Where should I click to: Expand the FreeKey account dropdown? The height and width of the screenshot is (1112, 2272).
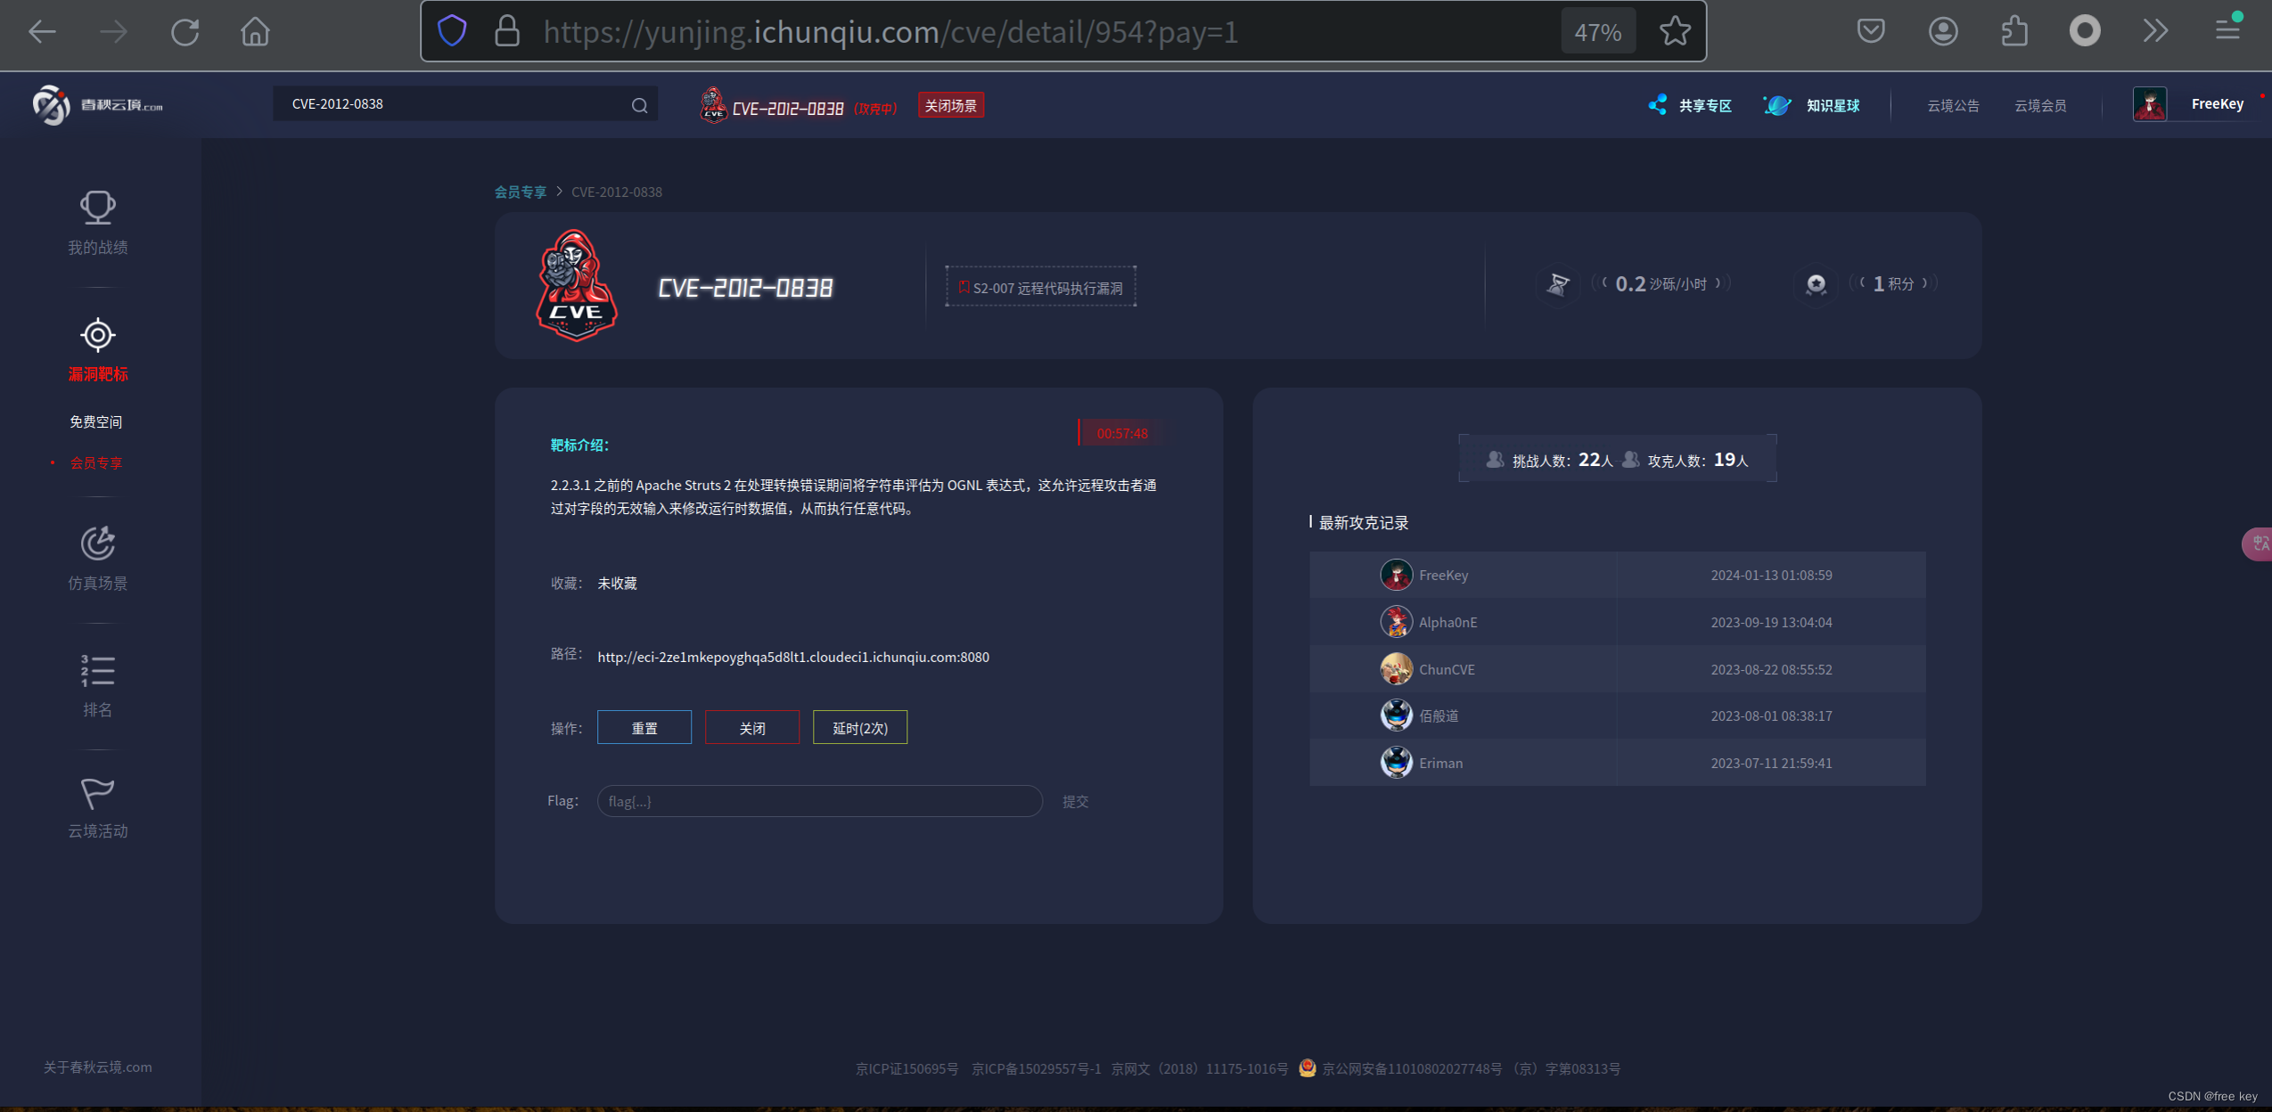[x=2217, y=103]
